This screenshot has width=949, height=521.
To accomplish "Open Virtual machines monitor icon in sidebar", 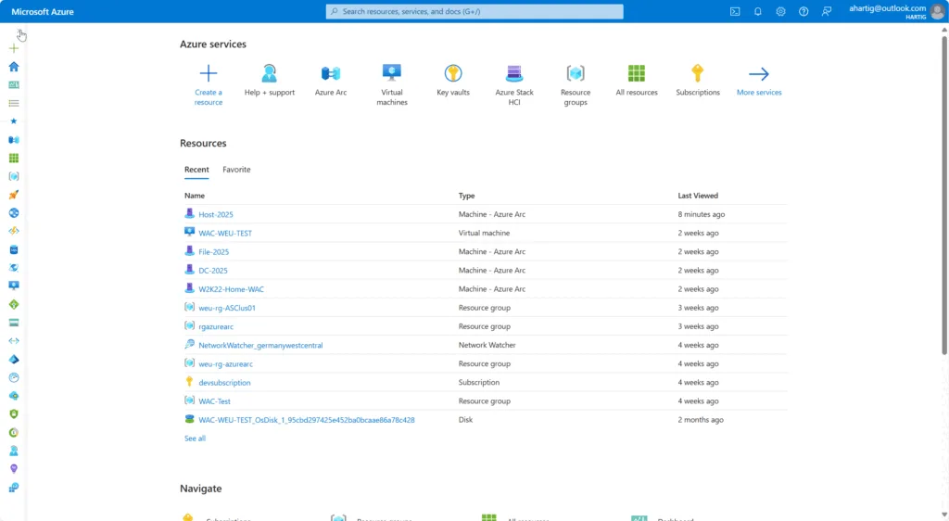I will coord(13,286).
